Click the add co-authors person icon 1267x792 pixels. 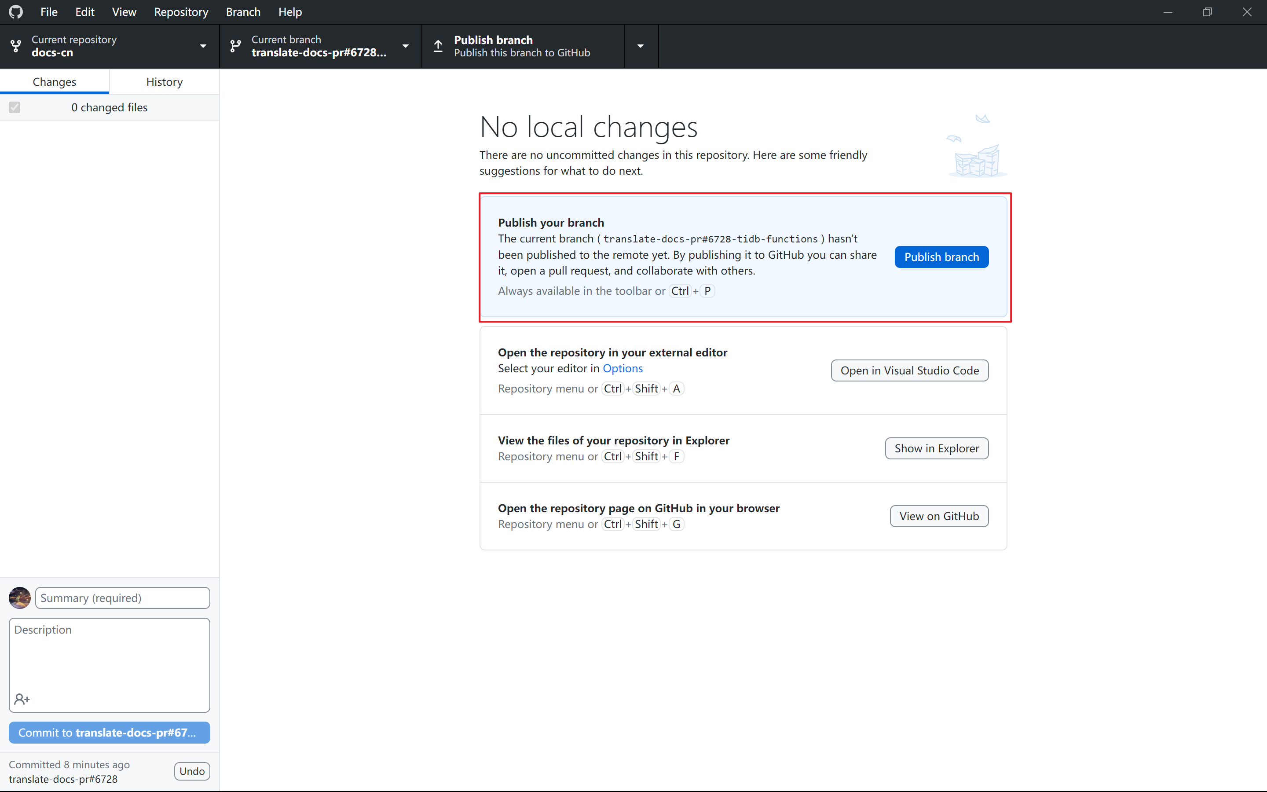[x=22, y=699]
